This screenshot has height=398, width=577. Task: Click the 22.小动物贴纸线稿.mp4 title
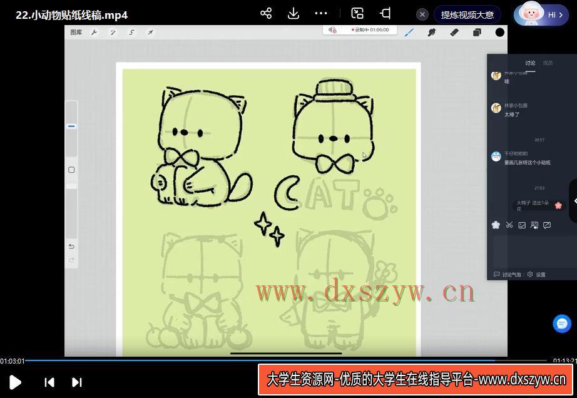(72, 15)
